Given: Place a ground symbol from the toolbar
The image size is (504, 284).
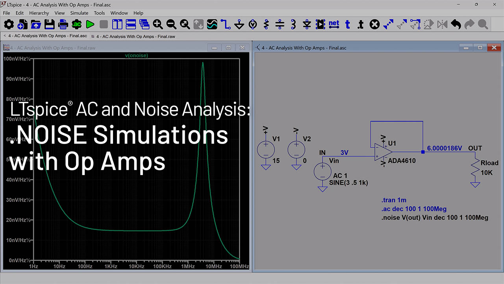Looking at the screenshot, I should pos(239,24).
